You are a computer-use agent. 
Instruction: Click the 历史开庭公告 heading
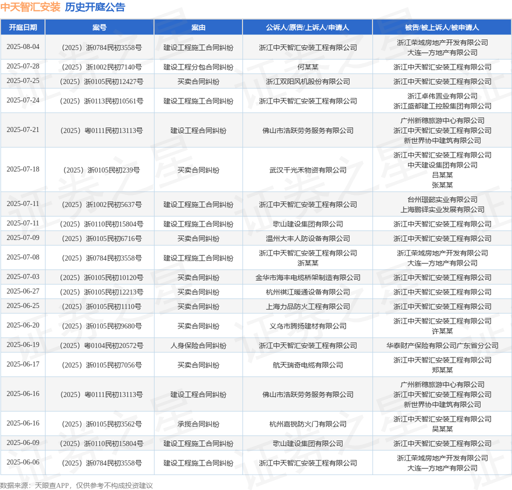coord(95,7)
